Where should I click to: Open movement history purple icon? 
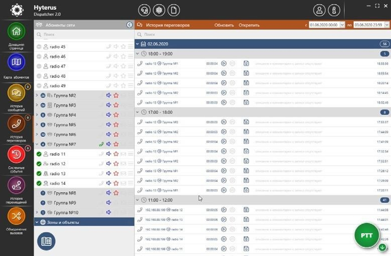coord(16,185)
